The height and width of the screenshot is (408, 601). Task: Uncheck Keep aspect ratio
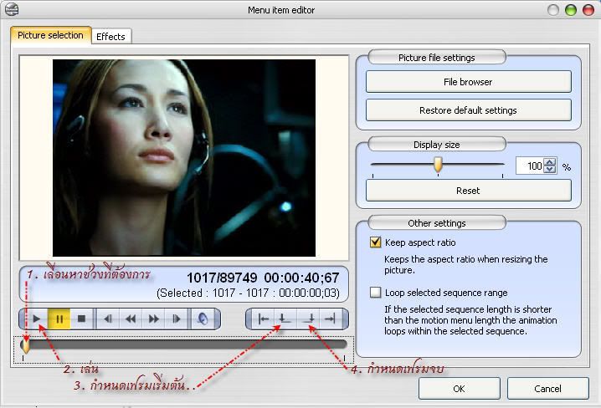[376, 242]
